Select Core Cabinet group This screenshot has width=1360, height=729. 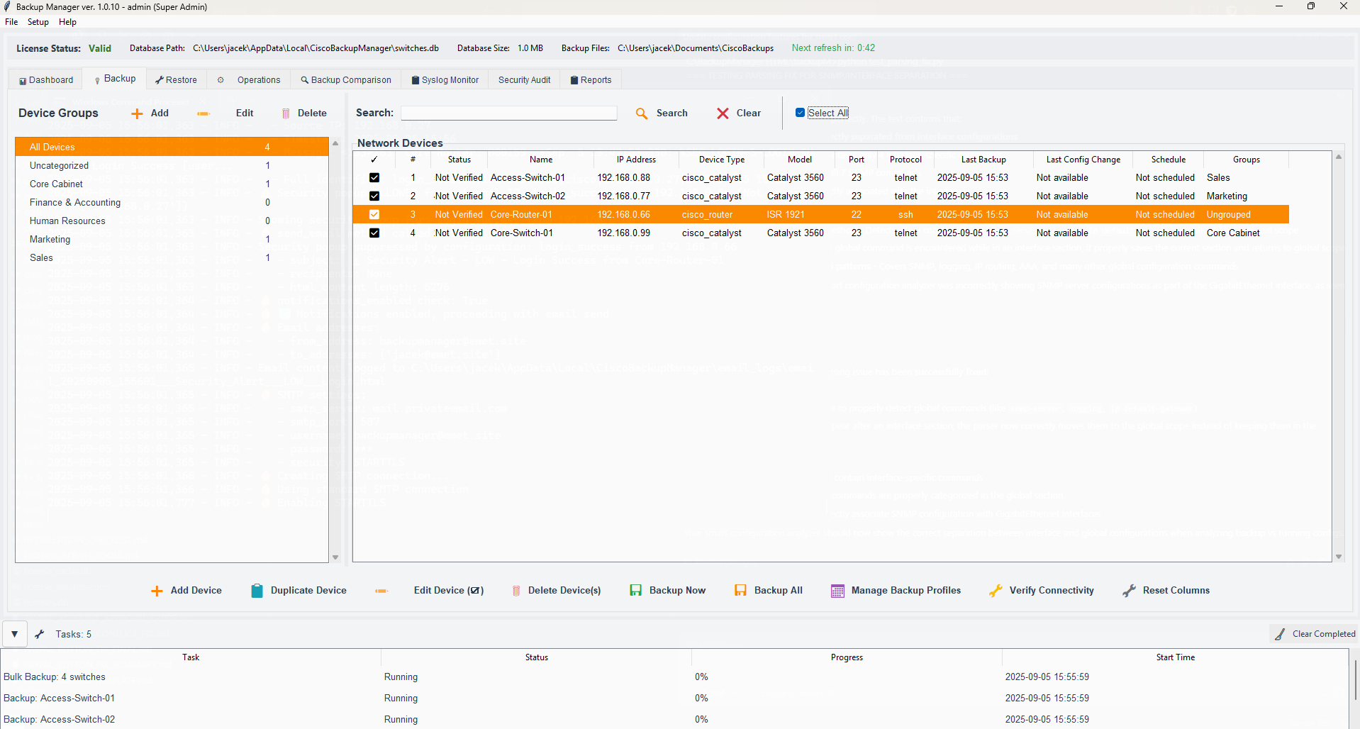tap(172, 184)
